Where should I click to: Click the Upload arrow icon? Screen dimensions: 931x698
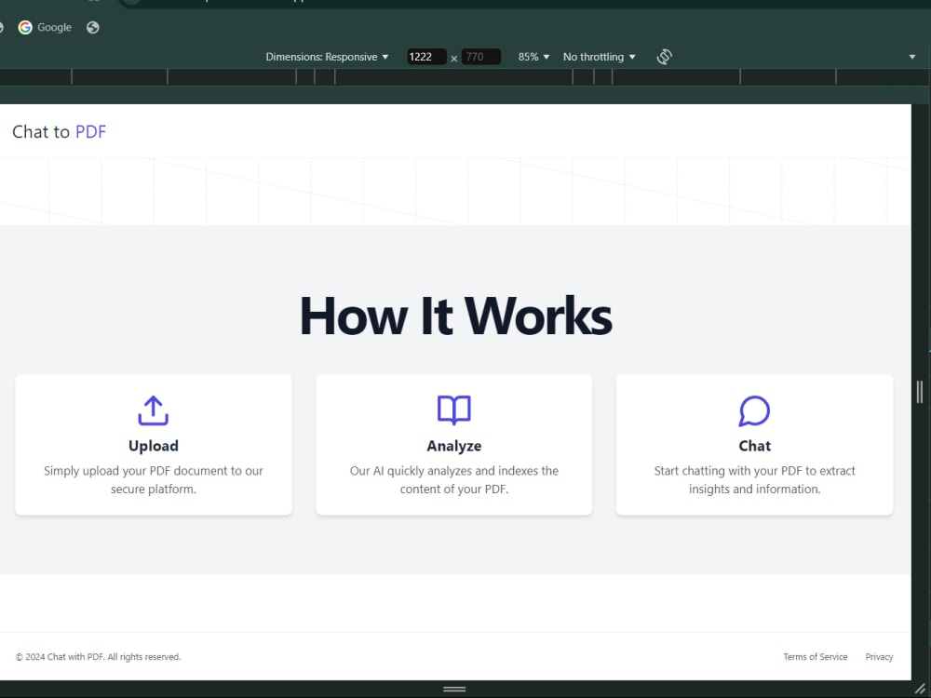pyautogui.click(x=154, y=410)
